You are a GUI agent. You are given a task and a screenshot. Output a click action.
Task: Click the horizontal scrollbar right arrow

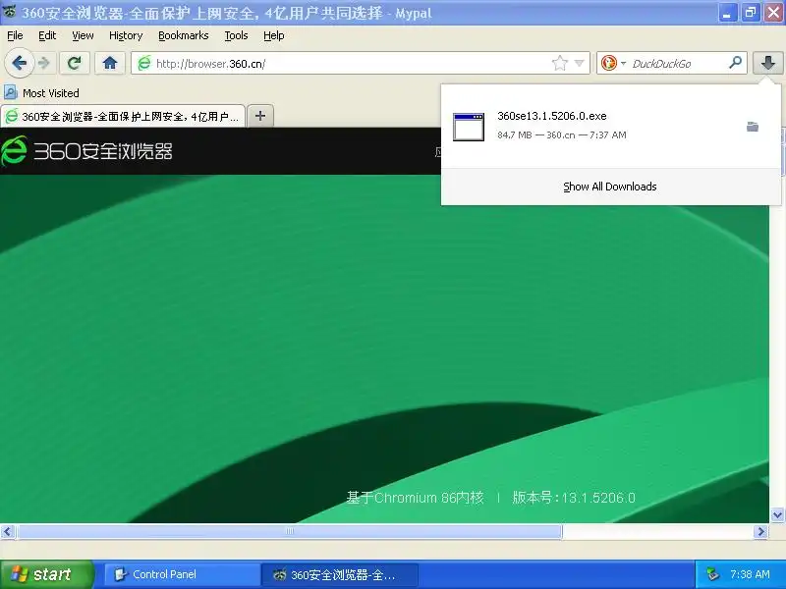coord(760,531)
